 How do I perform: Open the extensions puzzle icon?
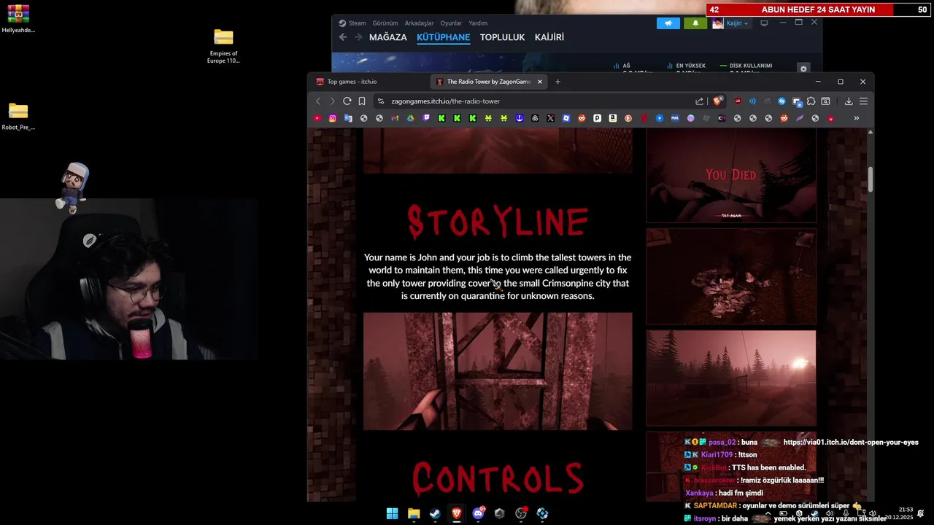811,101
